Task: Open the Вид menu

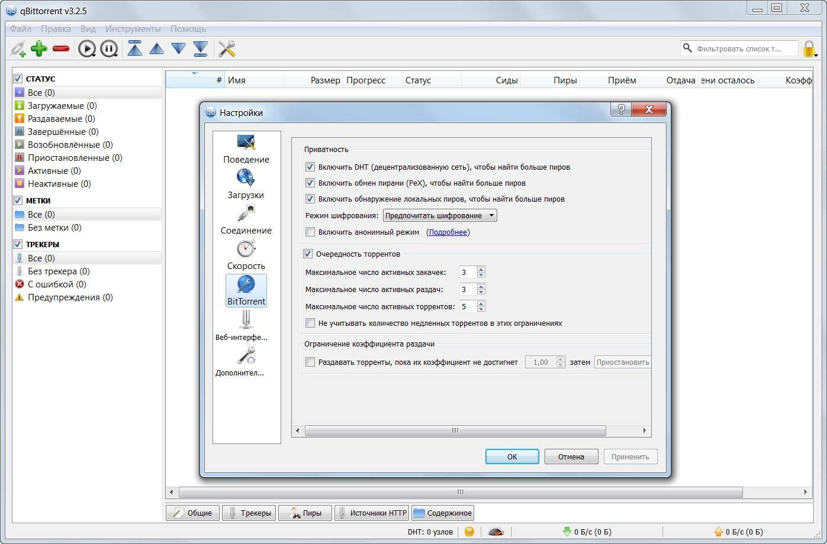Action: [88, 28]
